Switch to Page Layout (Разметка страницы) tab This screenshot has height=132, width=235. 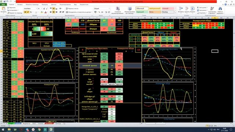(x=32, y=5)
